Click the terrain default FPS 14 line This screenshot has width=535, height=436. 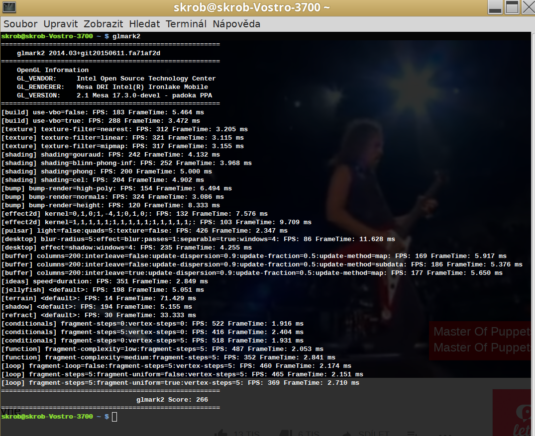click(99, 298)
